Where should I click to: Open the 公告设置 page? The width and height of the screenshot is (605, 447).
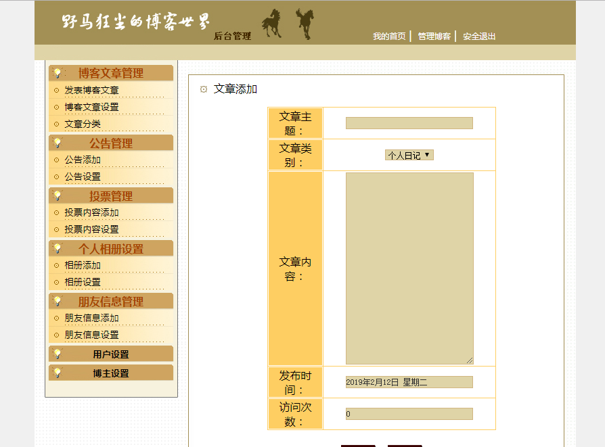(82, 177)
